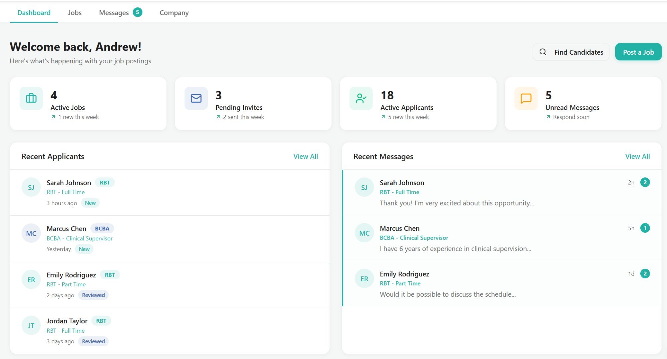
Task: Click the Find Candidates button
Action: point(571,52)
